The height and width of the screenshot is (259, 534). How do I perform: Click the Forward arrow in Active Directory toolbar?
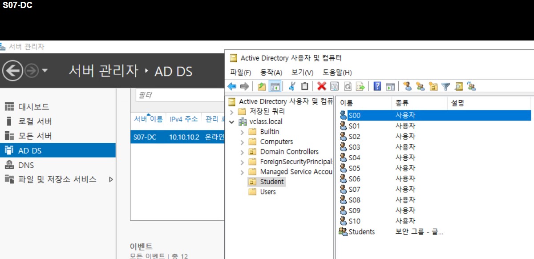click(x=244, y=86)
